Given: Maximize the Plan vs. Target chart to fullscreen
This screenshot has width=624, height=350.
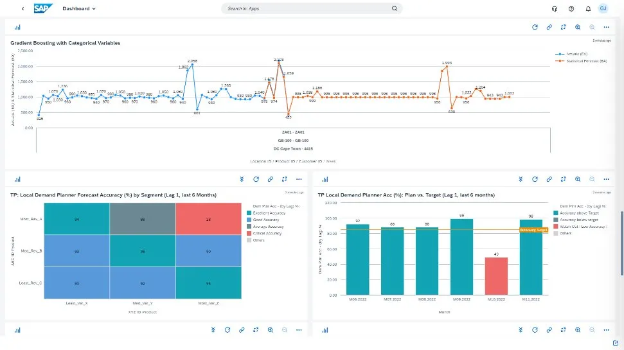Looking at the screenshot, I should 564,179.
